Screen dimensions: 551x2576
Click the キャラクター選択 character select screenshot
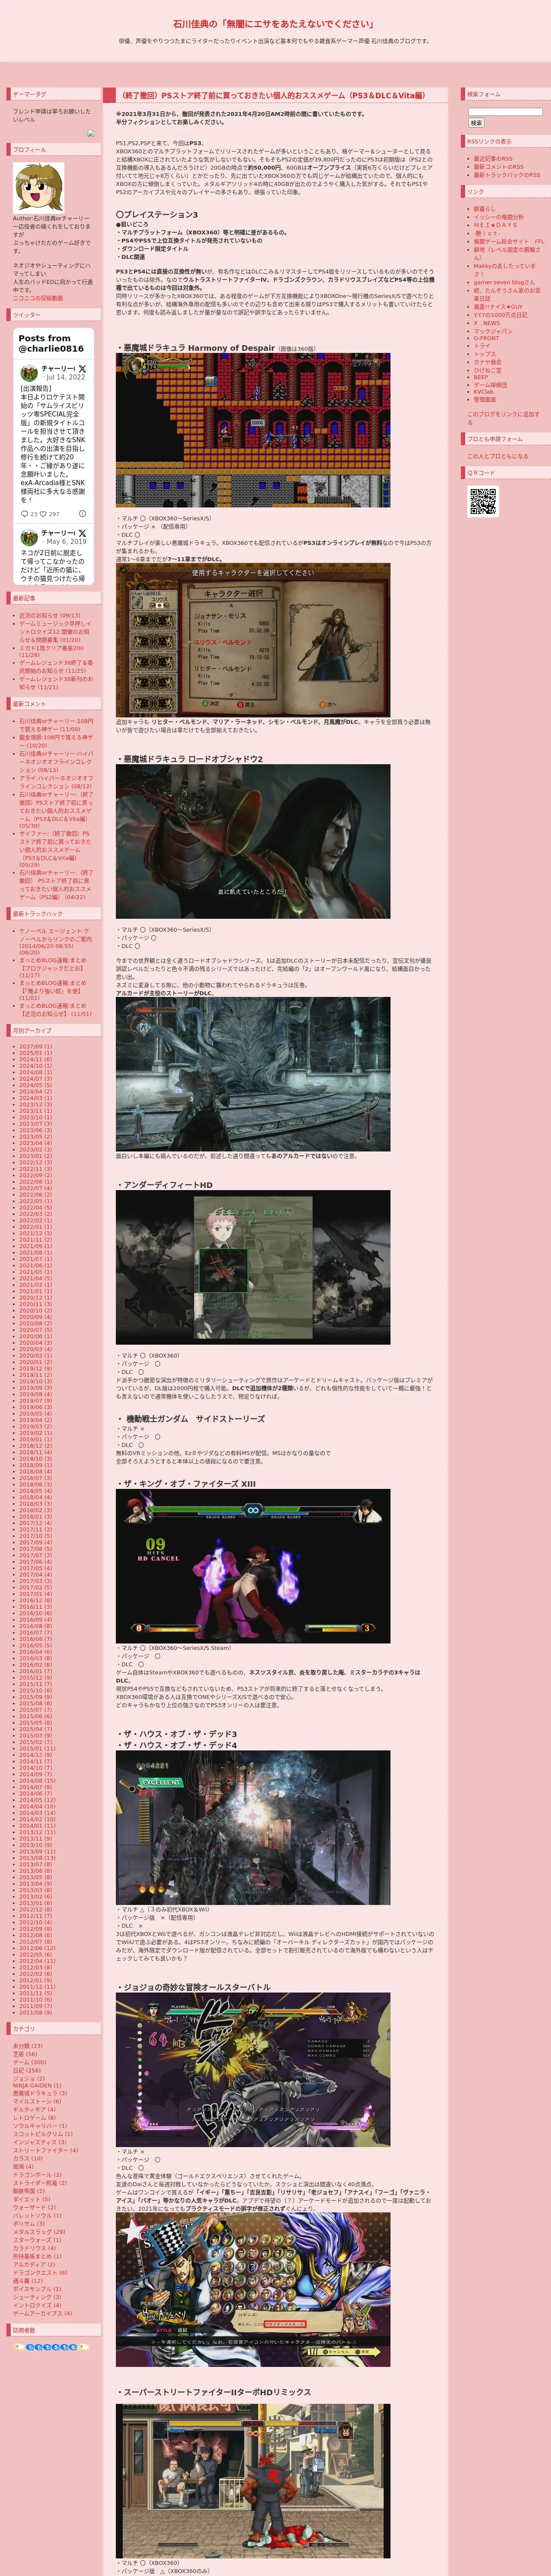pyautogui.click(x=253, y=640)
